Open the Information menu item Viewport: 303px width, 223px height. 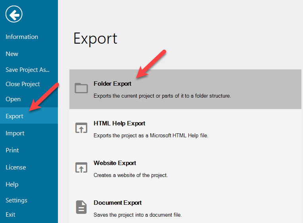click(x=22, y=37)
